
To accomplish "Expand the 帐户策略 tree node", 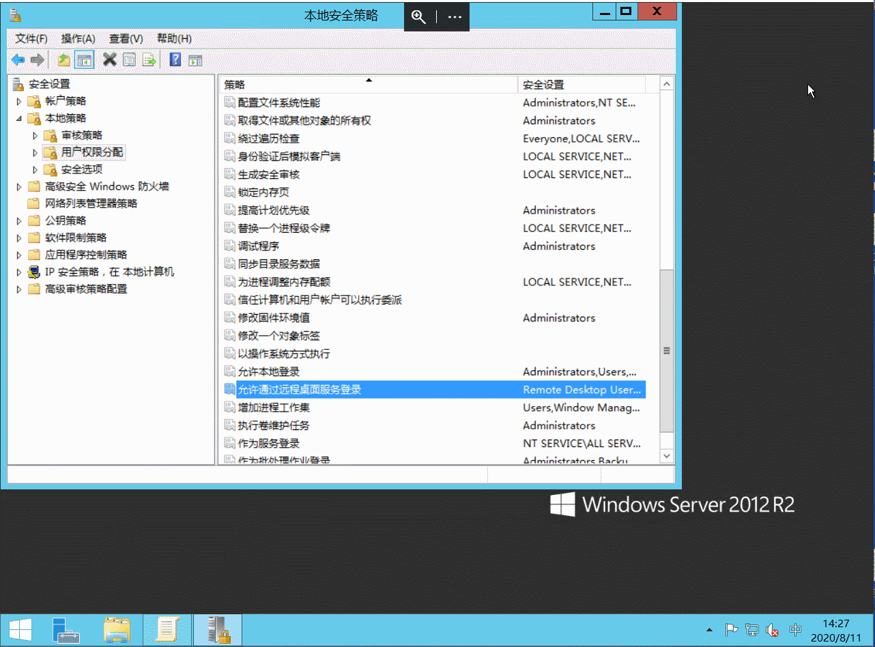I will (x=19, y=101).
